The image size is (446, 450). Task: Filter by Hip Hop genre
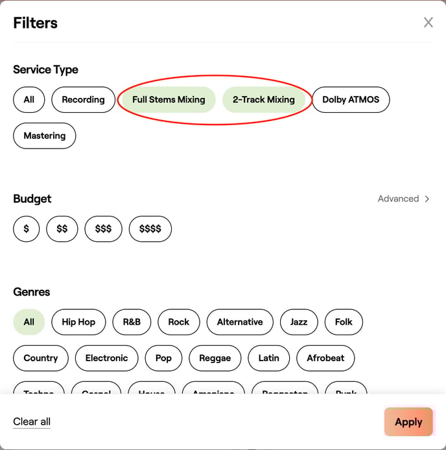tap(78, 322)
